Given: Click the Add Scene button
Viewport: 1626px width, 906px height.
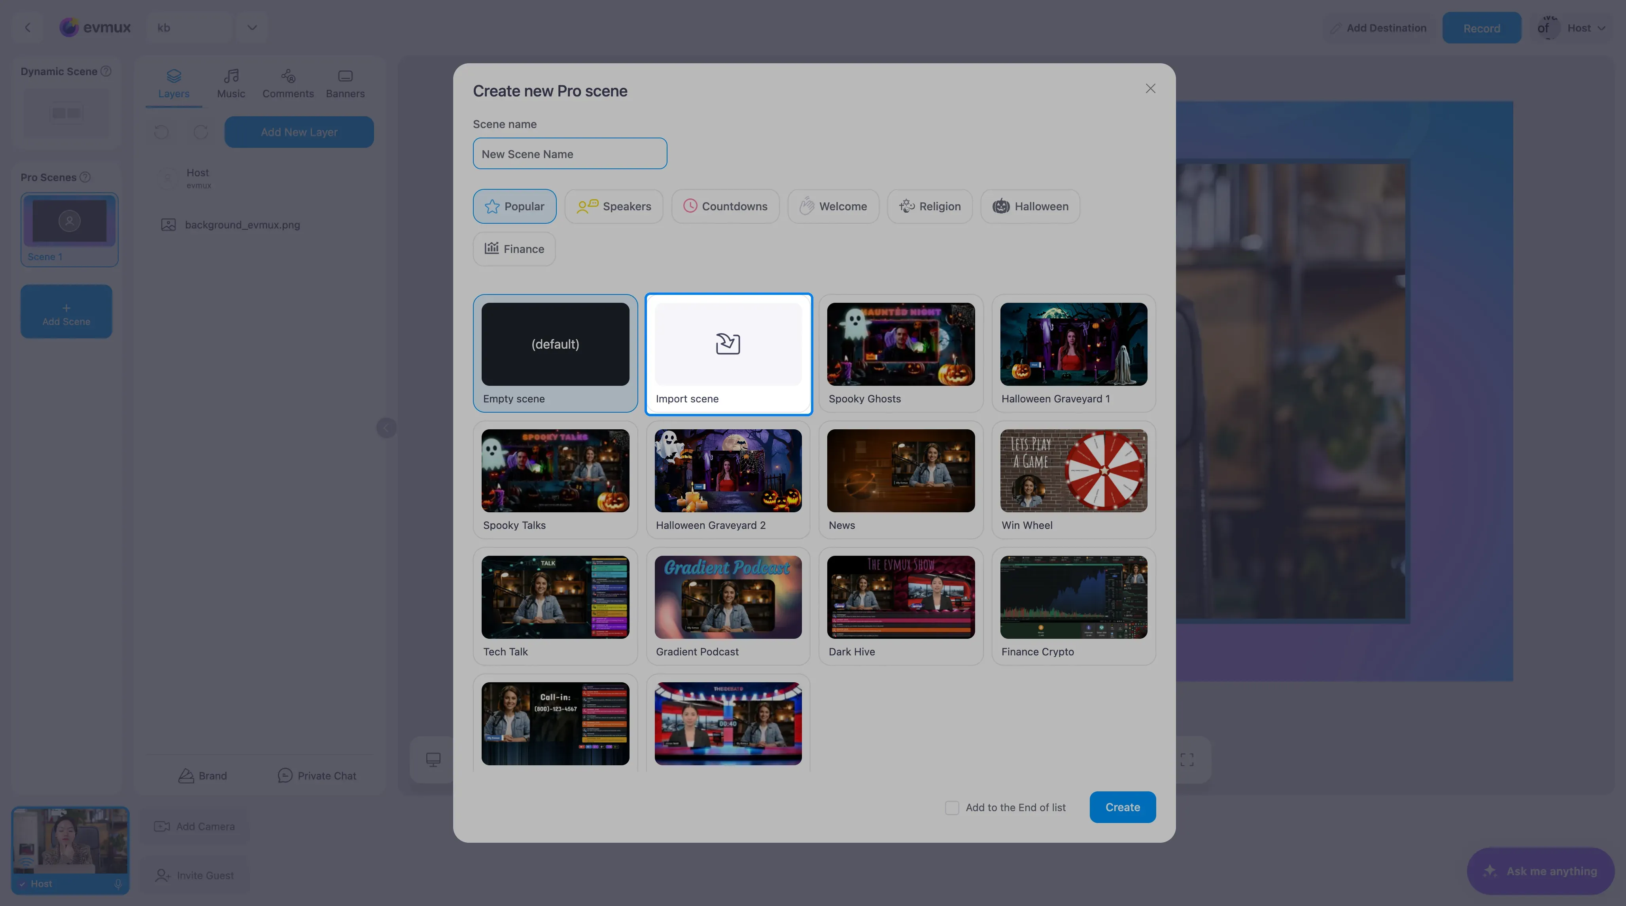Looking at the screenshot, I should pos(66,311).
